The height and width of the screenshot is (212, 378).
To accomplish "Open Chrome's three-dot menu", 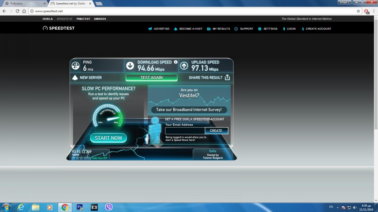I will coord(374,11).
